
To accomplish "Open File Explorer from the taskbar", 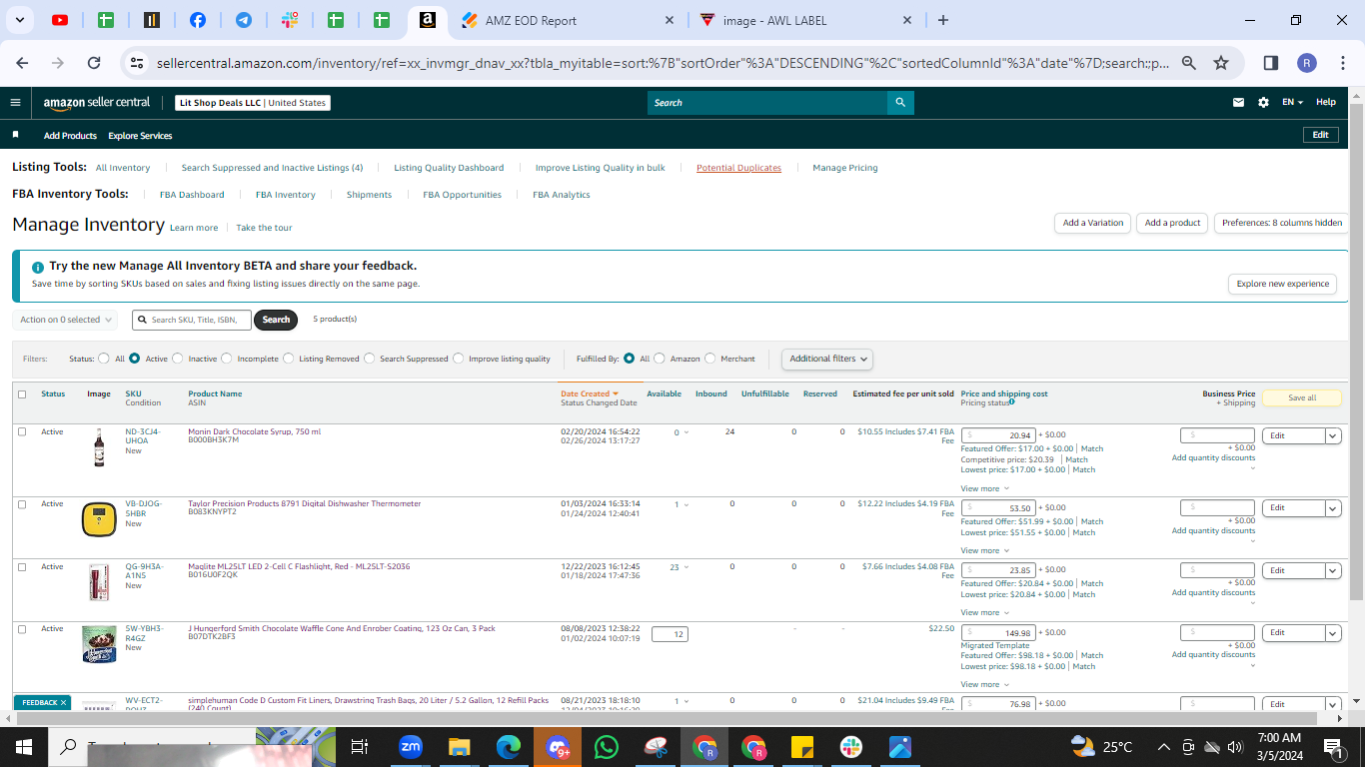I will (460, 746).
